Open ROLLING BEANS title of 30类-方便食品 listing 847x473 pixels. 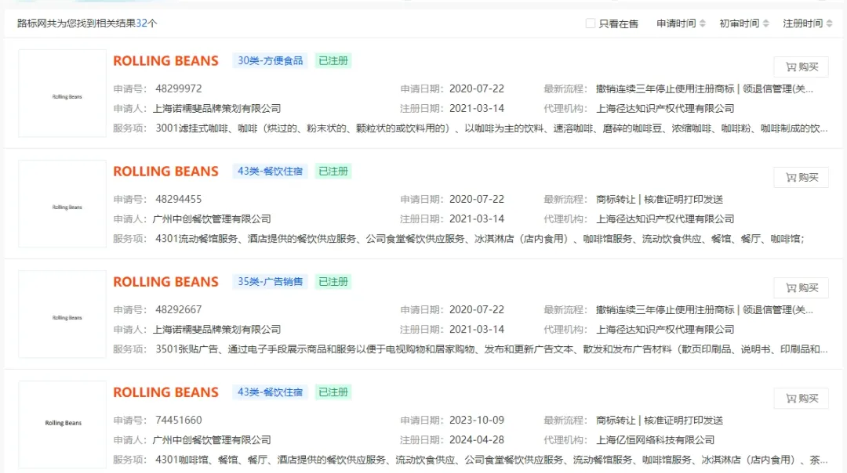point(165,61)
